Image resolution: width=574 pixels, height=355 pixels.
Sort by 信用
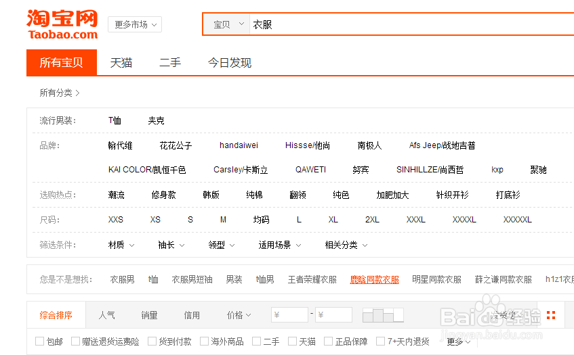click(x=192, y=315)
